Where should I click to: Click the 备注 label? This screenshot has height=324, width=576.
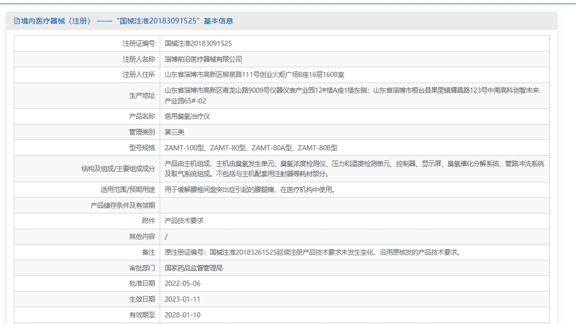tap(148, 253)
